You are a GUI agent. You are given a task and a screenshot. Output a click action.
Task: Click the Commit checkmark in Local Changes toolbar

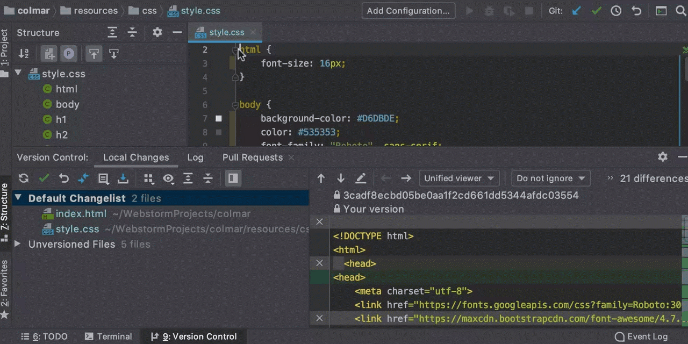click(44, 178)
